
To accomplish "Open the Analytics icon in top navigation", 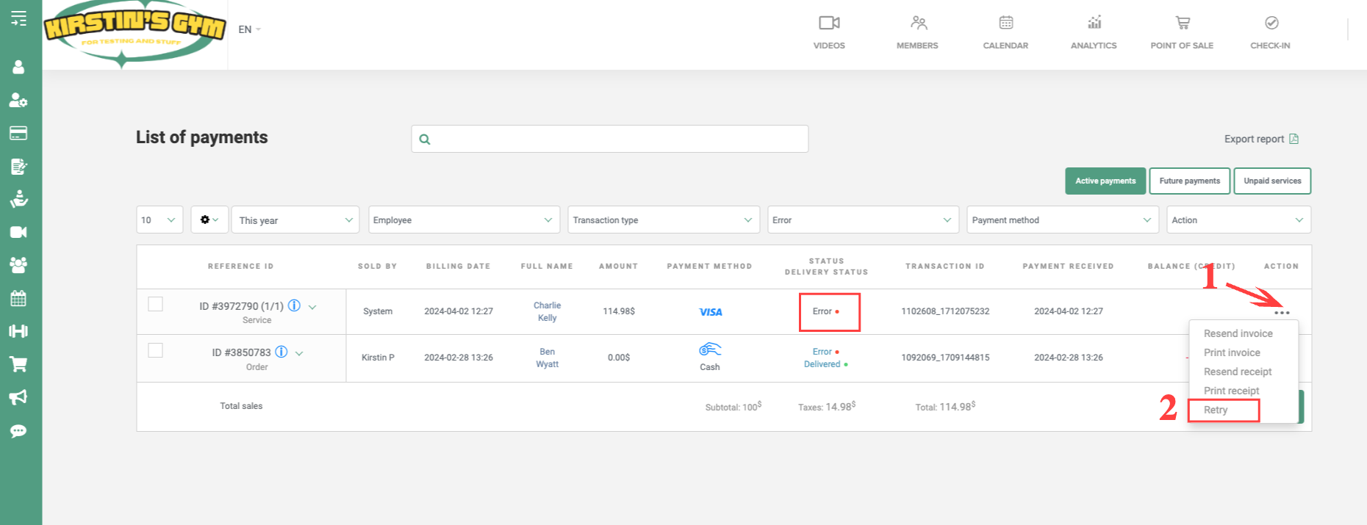I will [x=1094, y=23].
